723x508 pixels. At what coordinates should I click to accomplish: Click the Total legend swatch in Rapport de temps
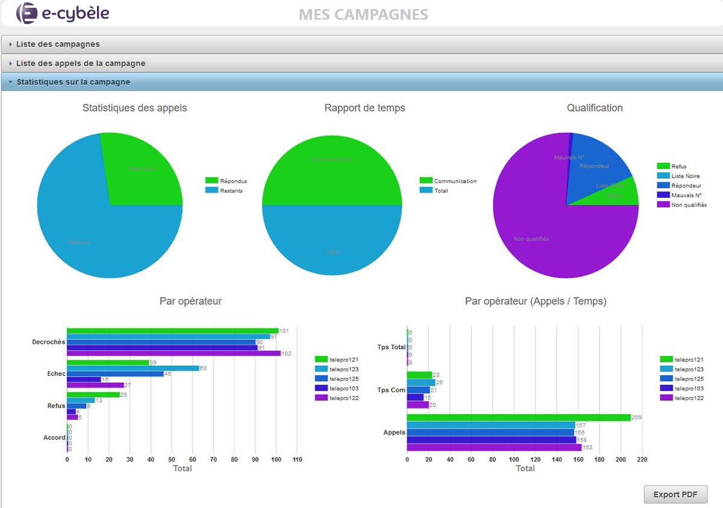pyautogui.click(x=425, y=190)
